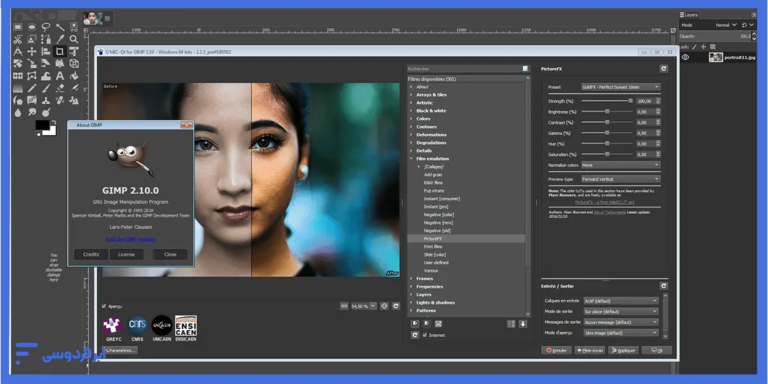768x384 pixels.
Task: Select the Add grain filter
Action: [x=433, y=175]
